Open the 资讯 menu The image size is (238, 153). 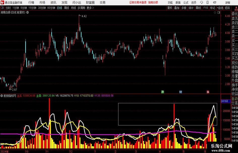pos(53,3)
